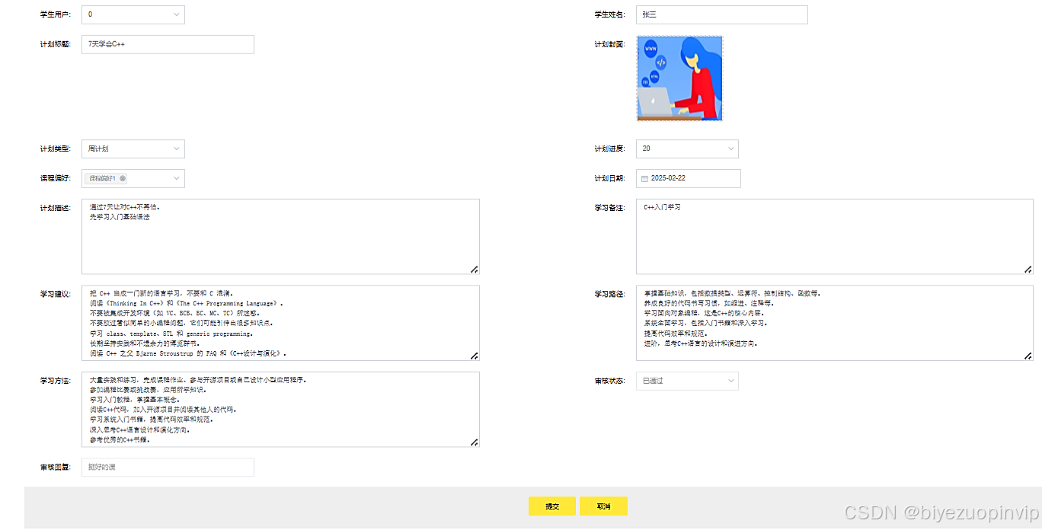This screenshot has height=530, width=1042.
Task: Click inside the 计划描述 textarea
Action: [280, 236]
